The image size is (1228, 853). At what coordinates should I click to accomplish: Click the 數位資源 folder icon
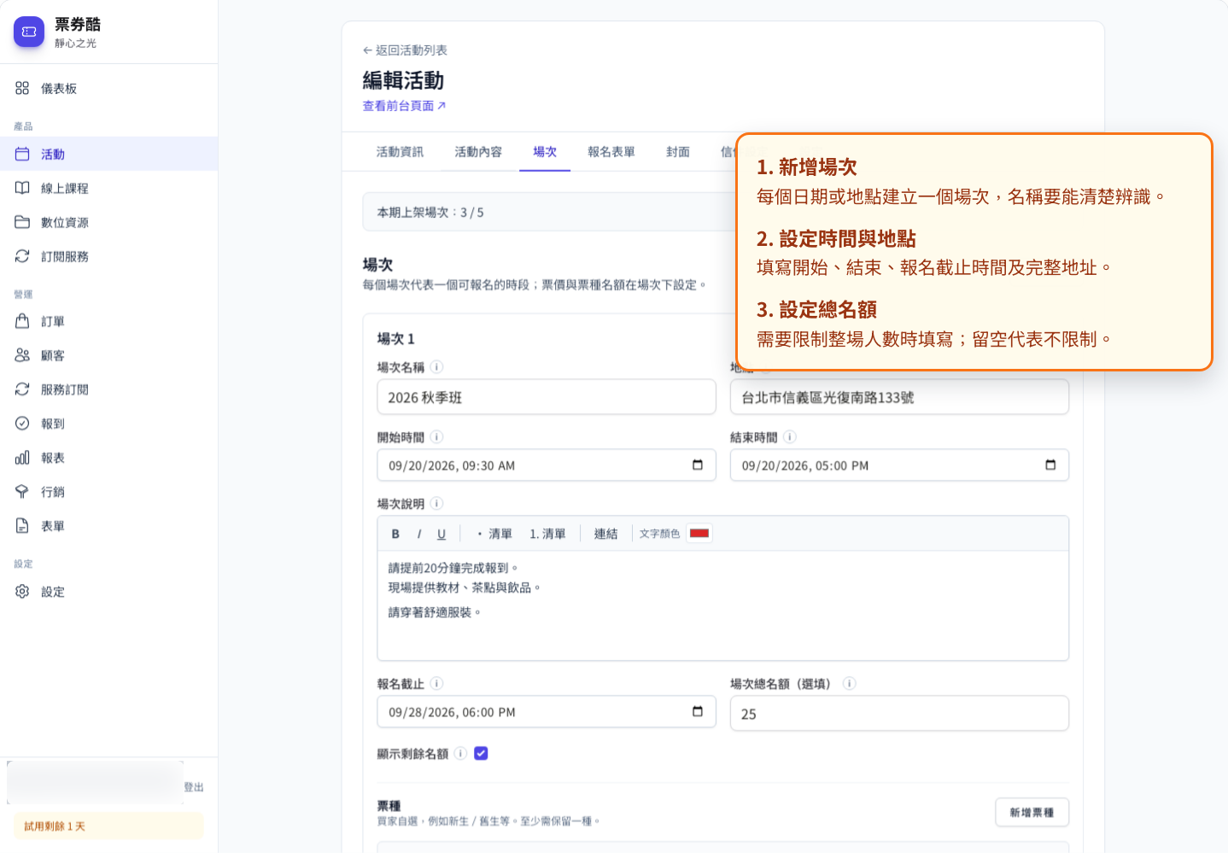coord(22,222)
